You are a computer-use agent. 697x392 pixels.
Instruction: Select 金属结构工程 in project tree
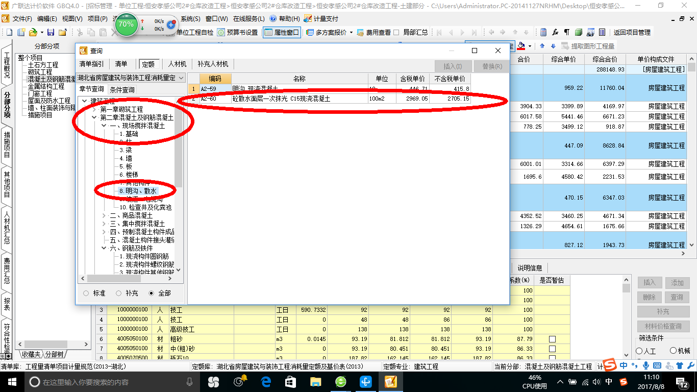click(x=46, y=86)
